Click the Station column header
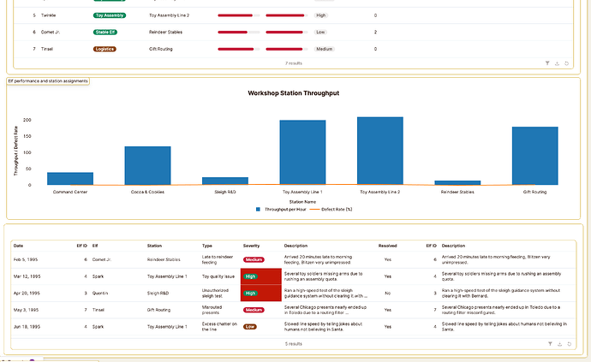Screen dimensions: 591x362 coord(155,246)
